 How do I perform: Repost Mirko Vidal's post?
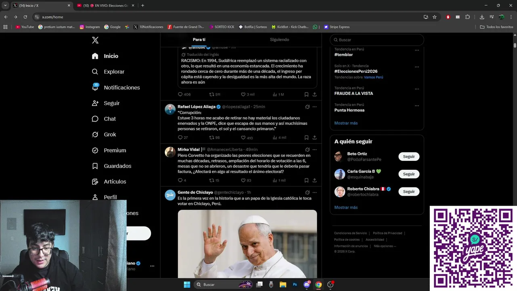214,180
